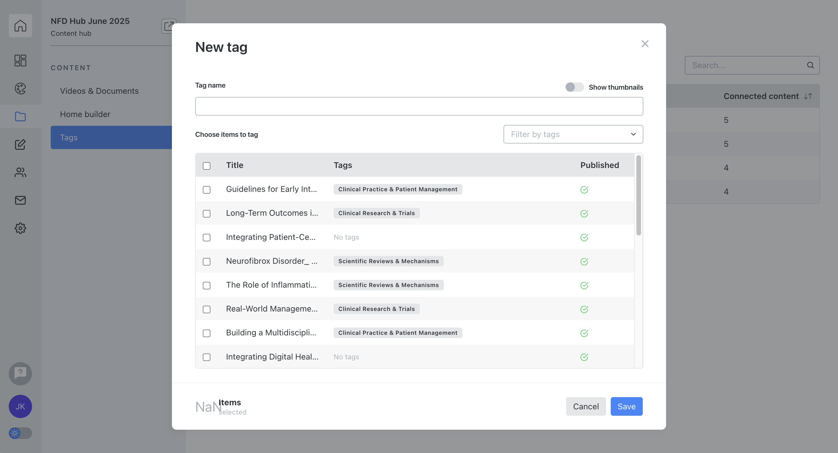Check Real-World Manageme... checkbox
The image size is (838, 453).
(x=207, y=309)
